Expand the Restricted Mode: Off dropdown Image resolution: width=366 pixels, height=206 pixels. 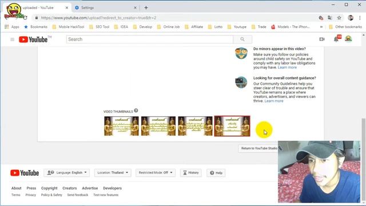point(156,173)
